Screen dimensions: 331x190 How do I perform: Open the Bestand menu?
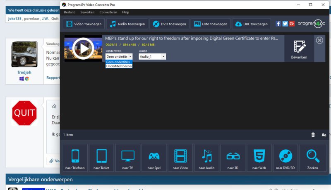[x=70, y=12]
